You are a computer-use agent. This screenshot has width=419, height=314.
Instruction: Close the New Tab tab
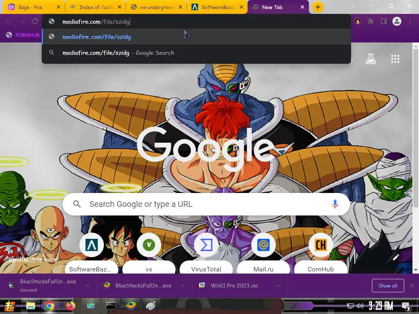(302, 7)
